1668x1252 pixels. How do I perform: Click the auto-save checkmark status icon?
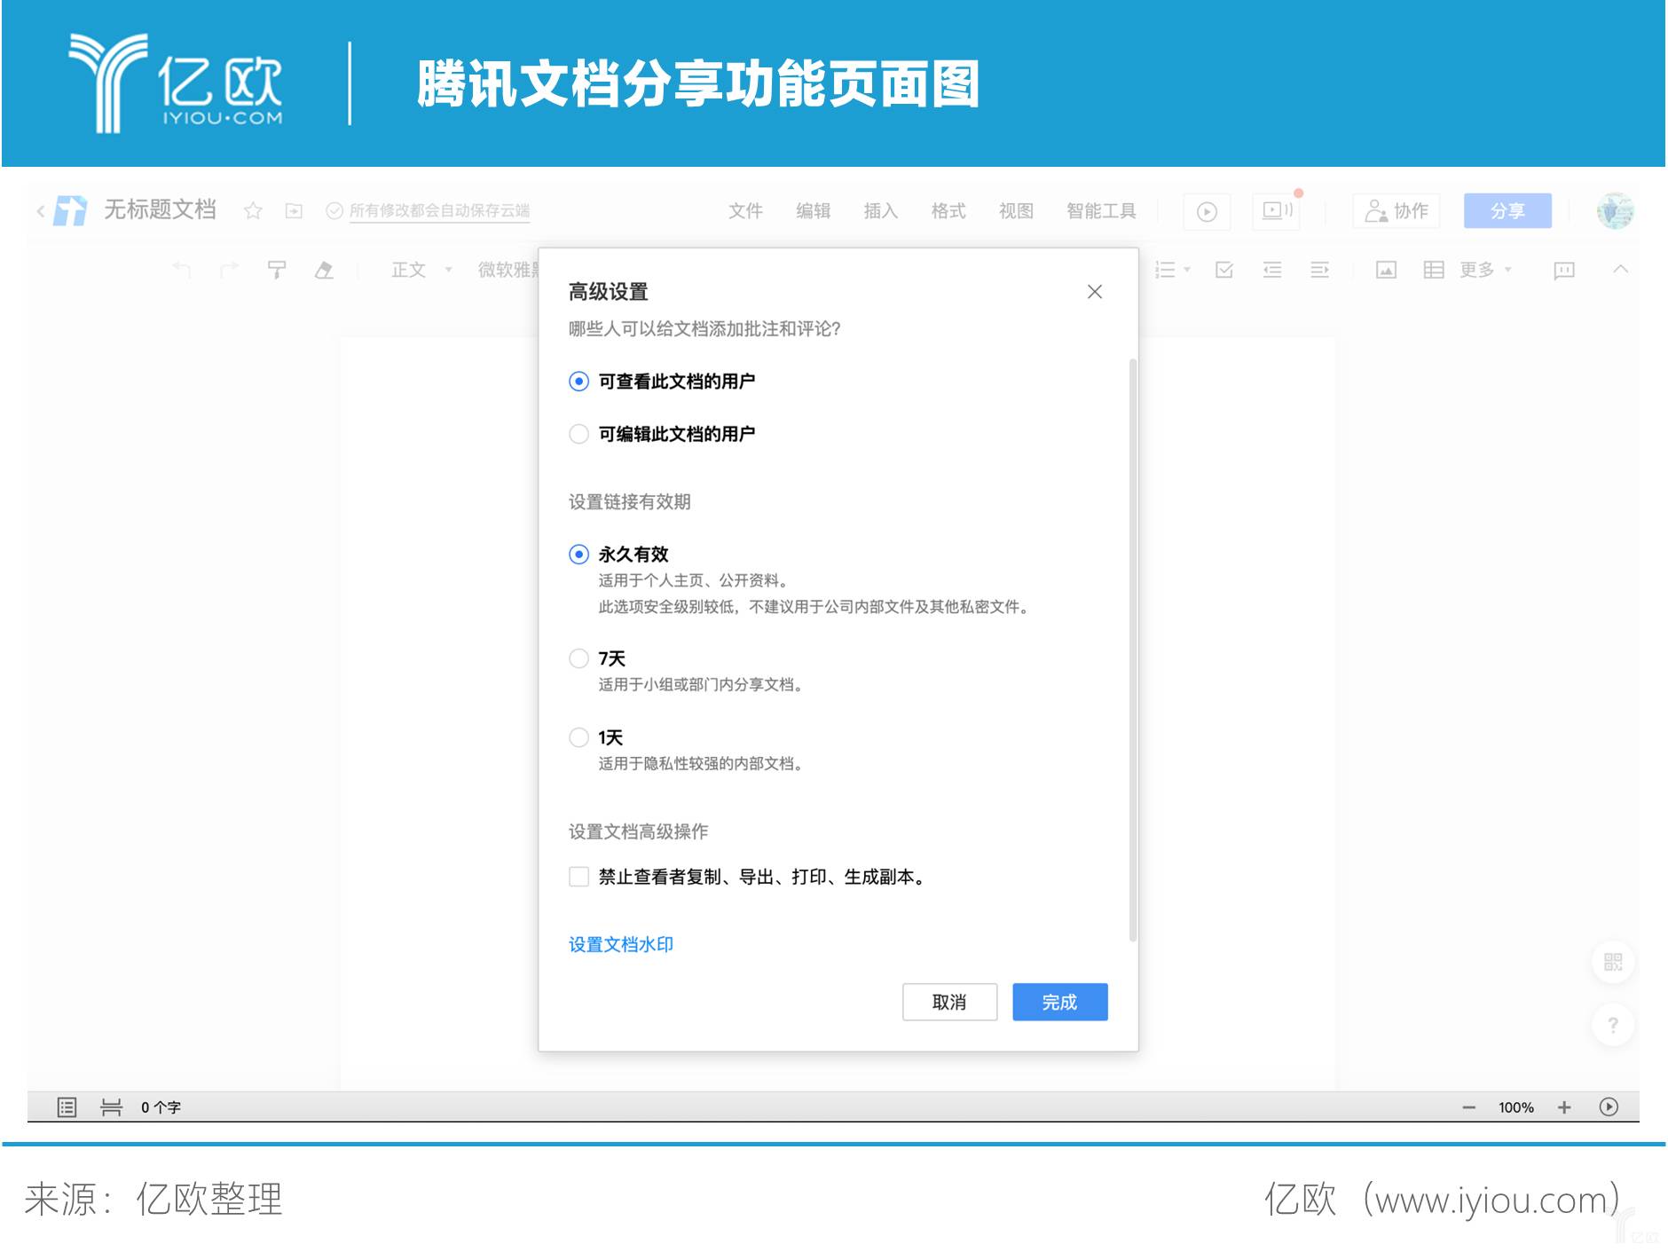(x=334, y=211)
